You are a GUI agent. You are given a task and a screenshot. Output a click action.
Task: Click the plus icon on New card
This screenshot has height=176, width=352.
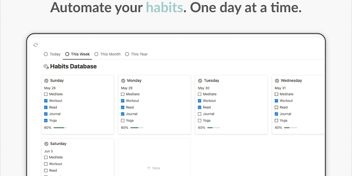[148, 168]
